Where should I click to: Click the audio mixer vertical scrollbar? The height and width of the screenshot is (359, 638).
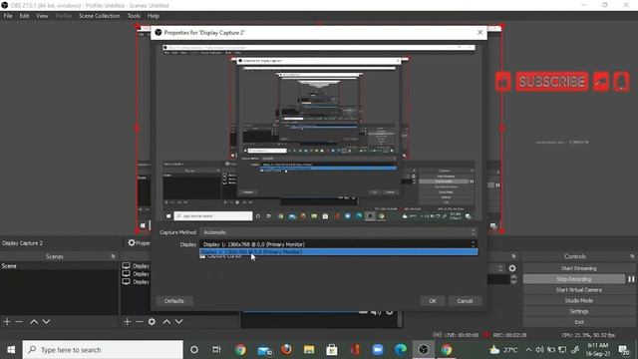click(x=400, y=319)
